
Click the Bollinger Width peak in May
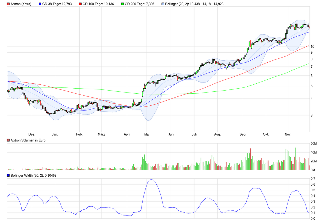pos(151,180)
